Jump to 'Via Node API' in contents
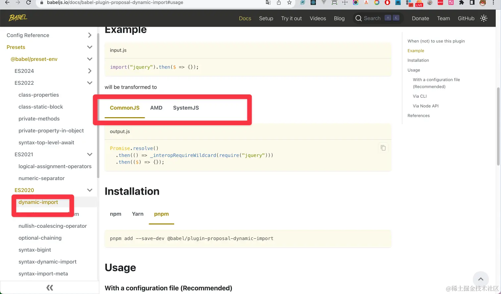501x294 pixels. pyautogui.click(x=426, y=106)
